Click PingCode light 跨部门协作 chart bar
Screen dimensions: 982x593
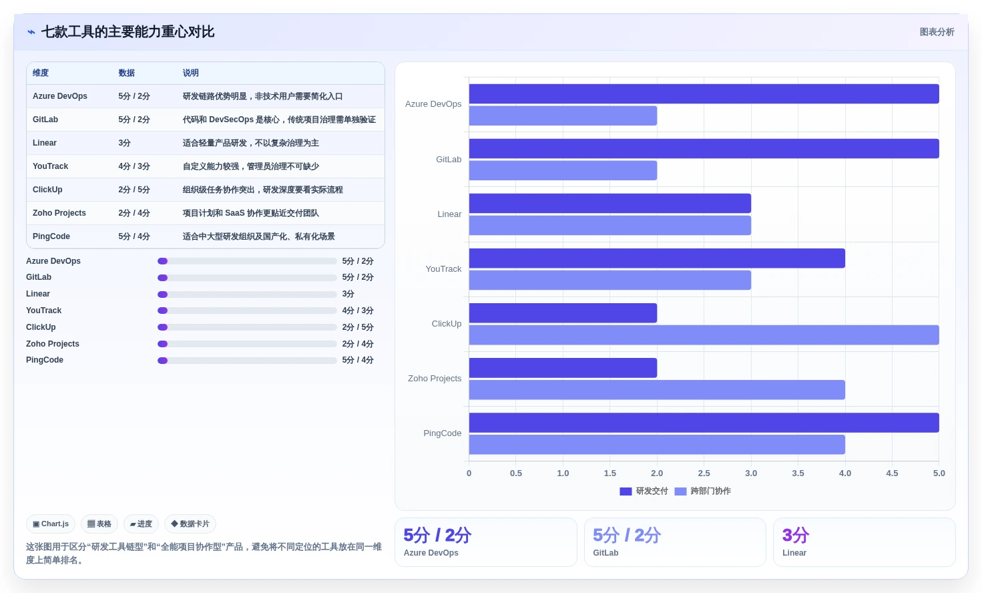[x=657, y=445]
